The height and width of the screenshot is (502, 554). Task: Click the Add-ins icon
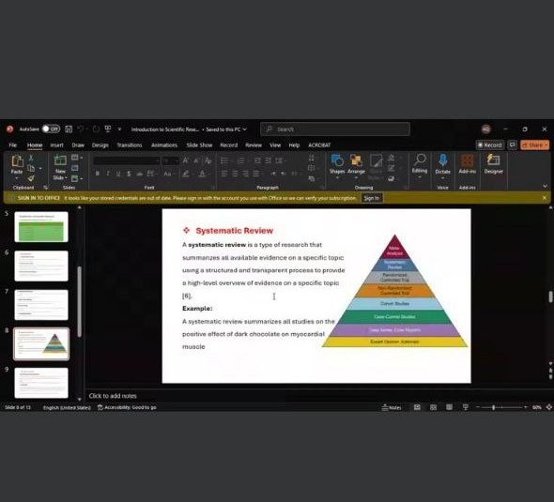[x=467, y=160]
